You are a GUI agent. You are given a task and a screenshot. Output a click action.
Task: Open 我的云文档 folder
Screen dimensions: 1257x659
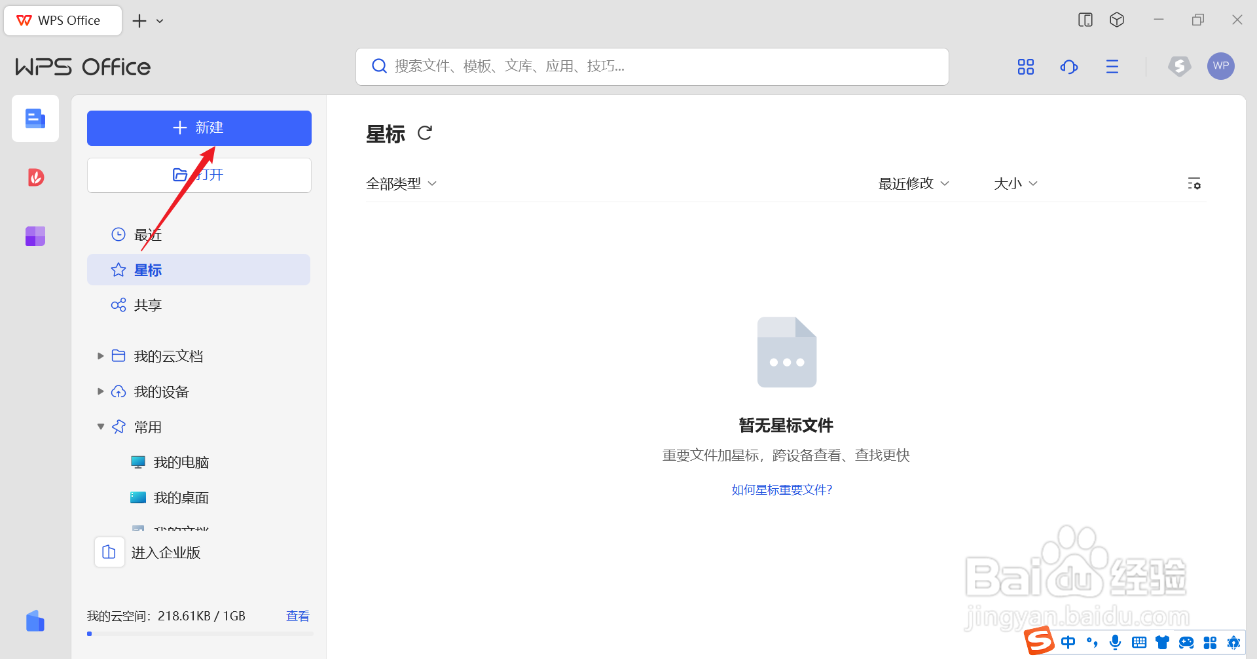coord(168,356)
